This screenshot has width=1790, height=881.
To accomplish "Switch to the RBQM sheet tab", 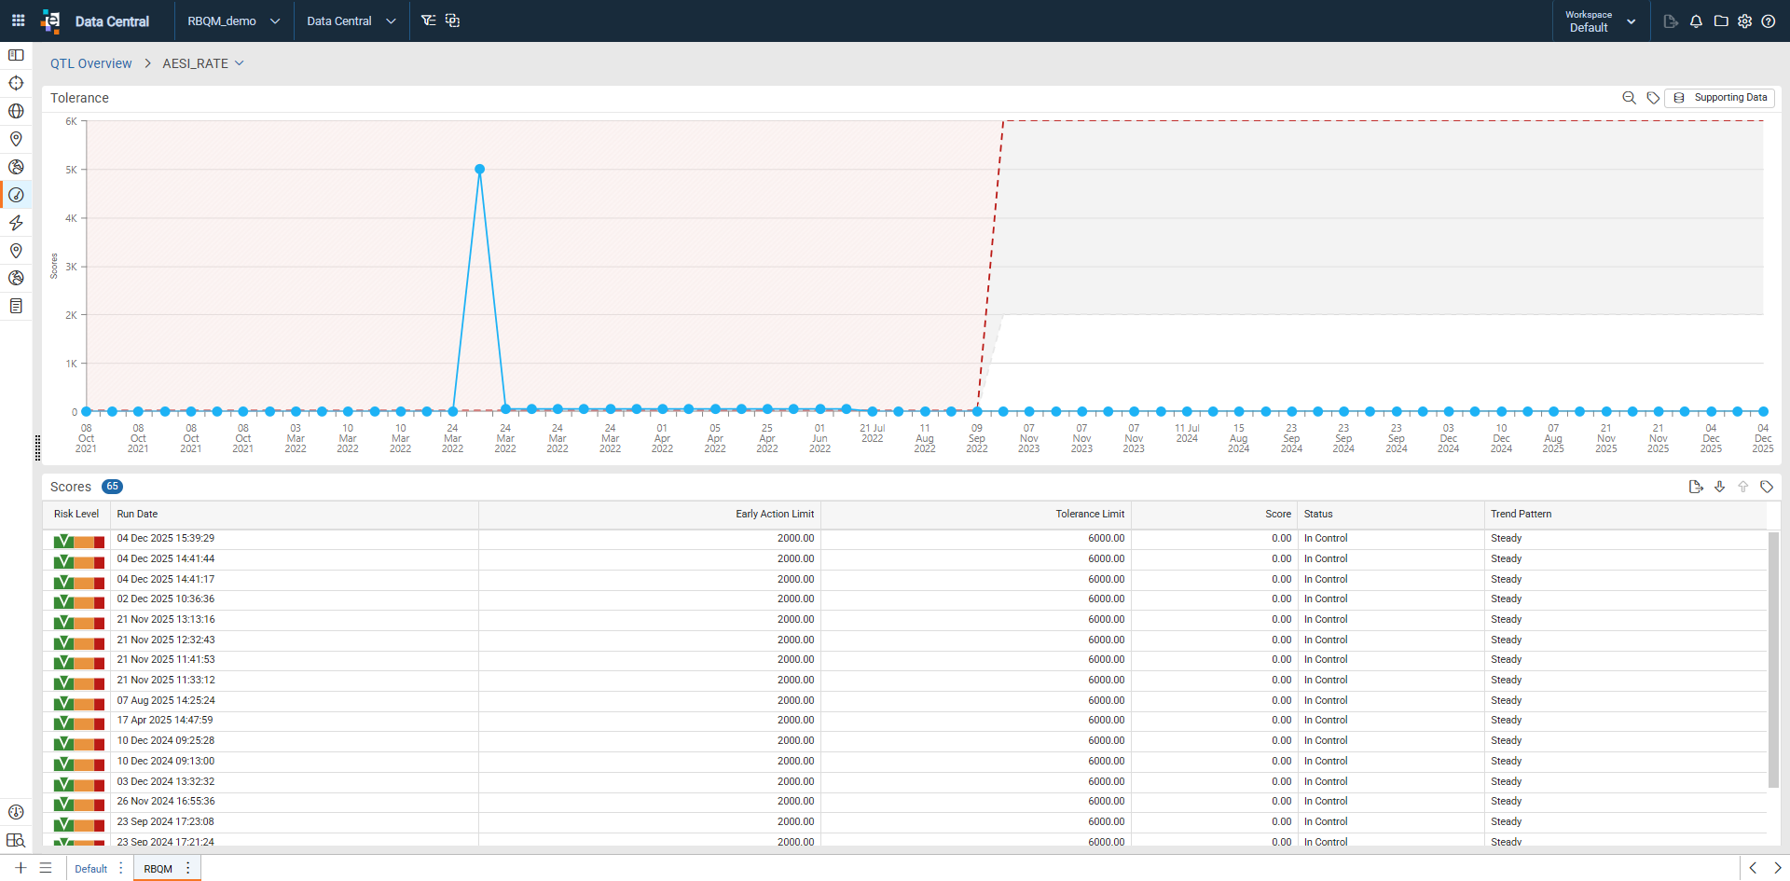I will [x=158, y=869].
